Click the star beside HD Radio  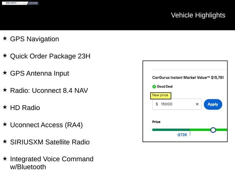(x=5, y=107)
